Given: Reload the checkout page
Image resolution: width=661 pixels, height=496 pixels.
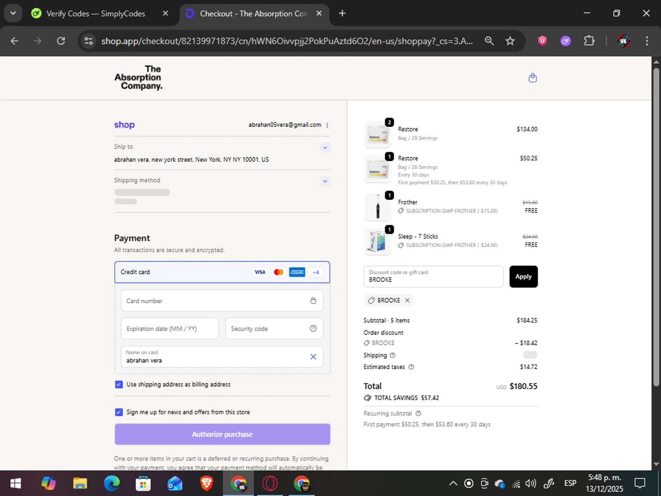Looking at the screenshot, I should 61,41.
